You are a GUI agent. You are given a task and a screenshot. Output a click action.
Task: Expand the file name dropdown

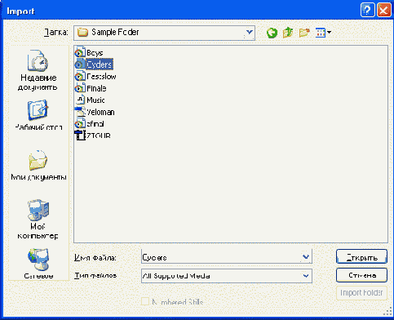click(306, 256)
